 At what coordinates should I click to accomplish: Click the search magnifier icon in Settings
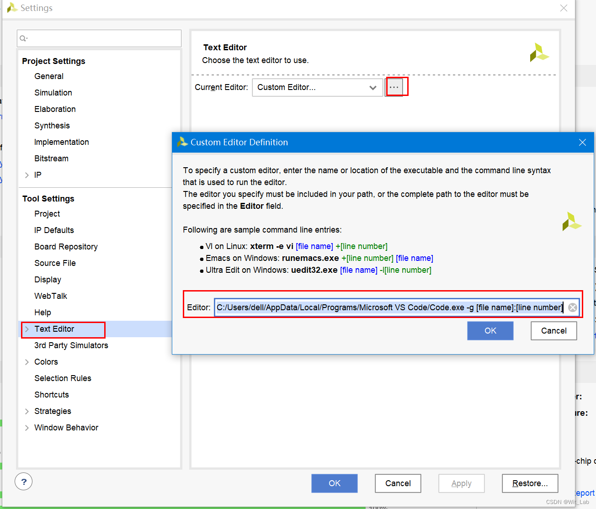click(23, 38)
